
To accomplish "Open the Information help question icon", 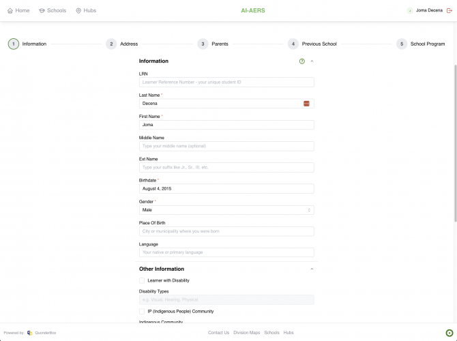I will pos(302,61).
